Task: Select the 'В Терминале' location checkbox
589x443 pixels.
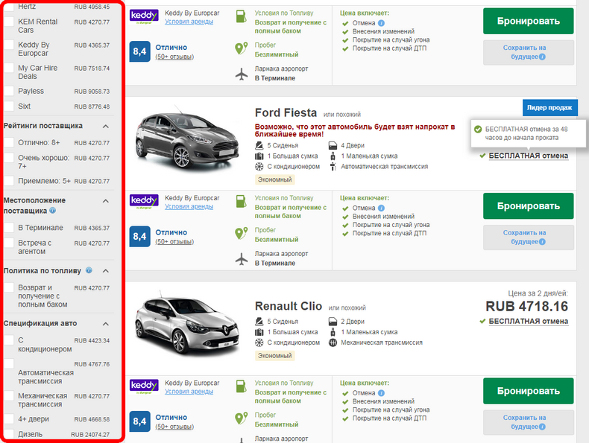Action: [9, 228]
